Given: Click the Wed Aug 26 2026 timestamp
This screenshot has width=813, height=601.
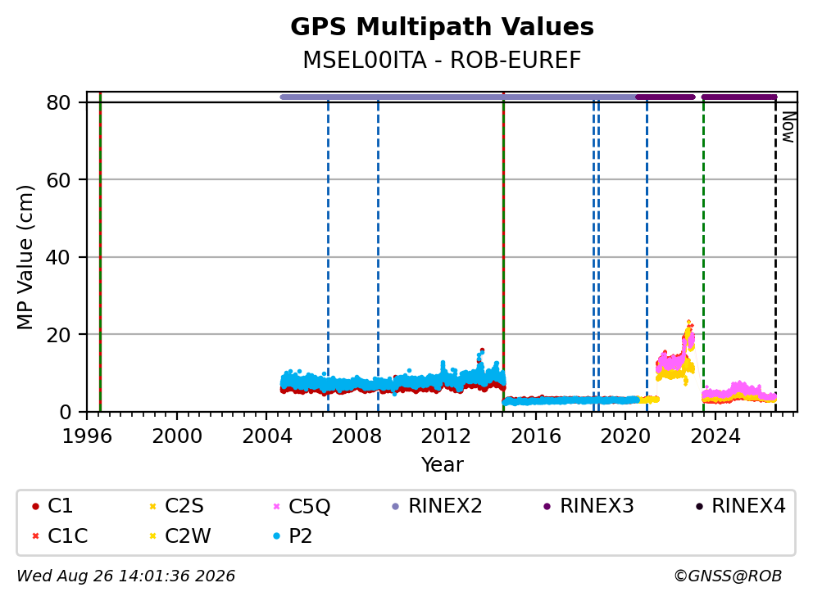Looking at the screenshot, I should [x=126, y=576].
